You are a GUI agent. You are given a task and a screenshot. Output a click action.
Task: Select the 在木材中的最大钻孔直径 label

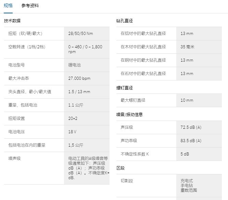[x=143, y=47]
